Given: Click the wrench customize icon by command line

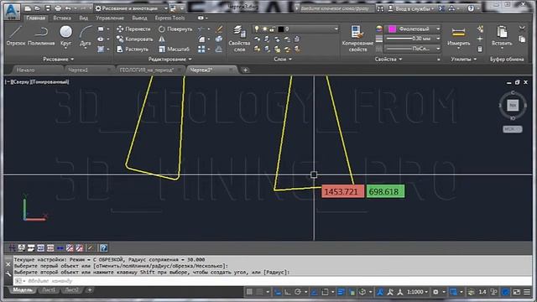Looking at the screenshot, I should coord(8,274).
